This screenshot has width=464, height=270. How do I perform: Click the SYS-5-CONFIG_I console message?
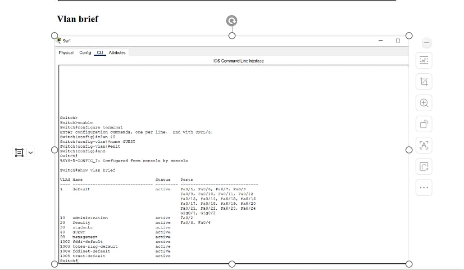(x=124, y=161)
